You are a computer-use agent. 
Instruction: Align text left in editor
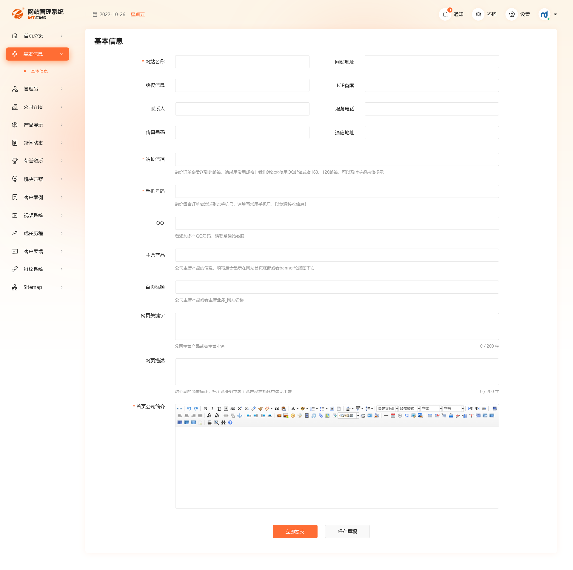point(180,415)
